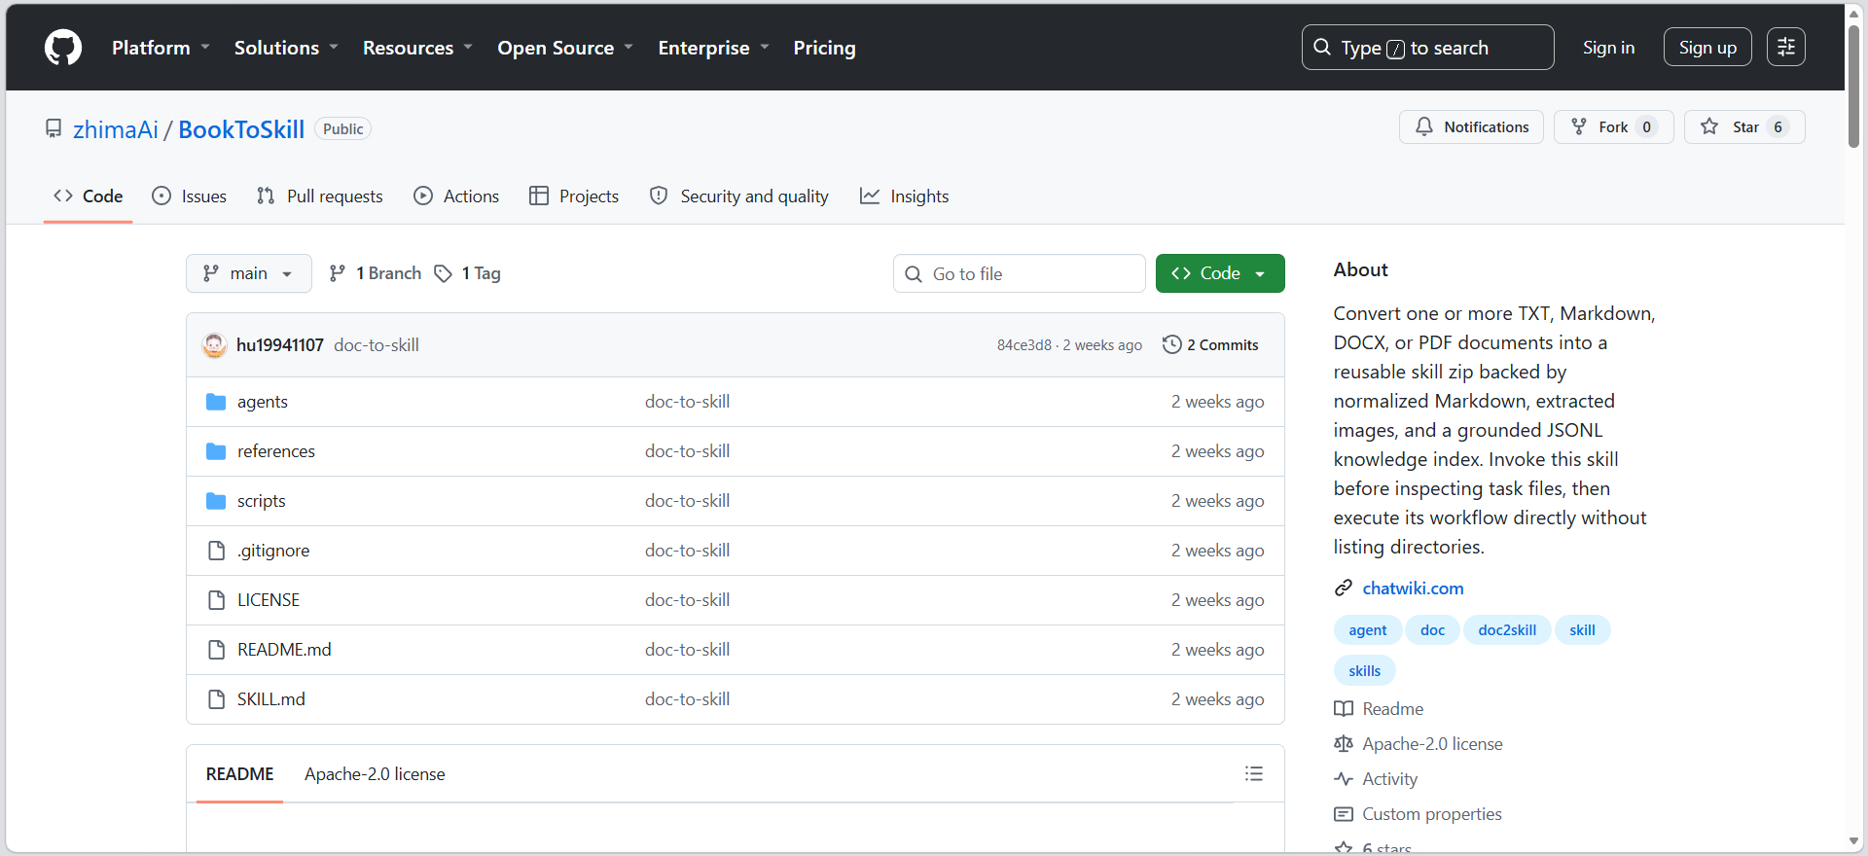Switch to the Pull requests tab
This screenshot has height=856, width=1868.
point(320,196)
